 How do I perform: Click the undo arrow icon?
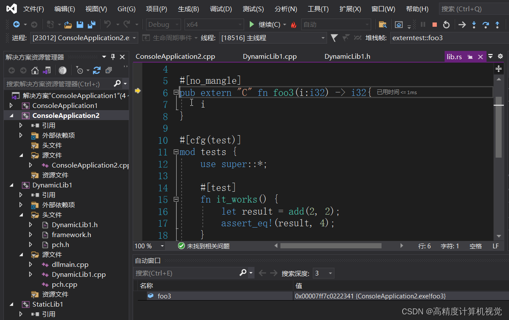coord(108,24)
